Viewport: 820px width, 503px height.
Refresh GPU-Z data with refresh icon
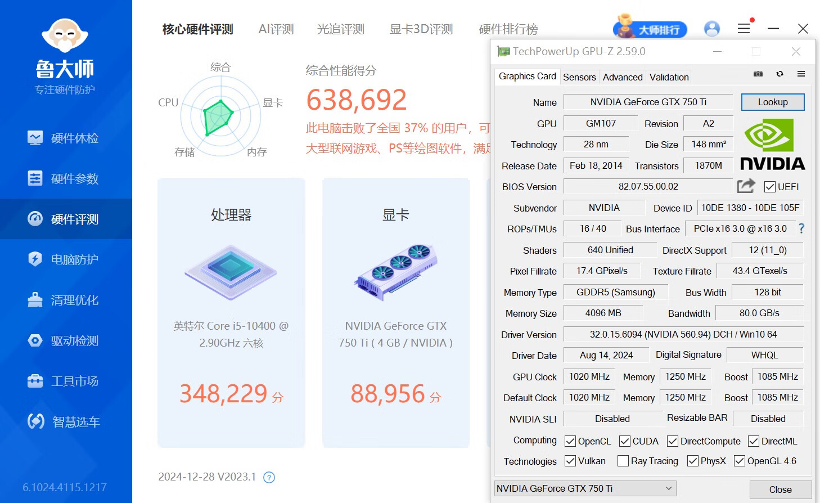point(780,74)
